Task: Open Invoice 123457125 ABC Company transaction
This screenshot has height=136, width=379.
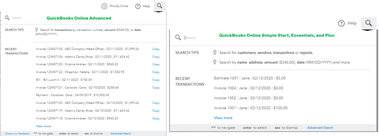Action: pos(88,49)
